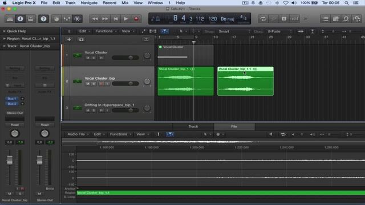
Task: Open the Navigate menu
Action: point(89,3)
